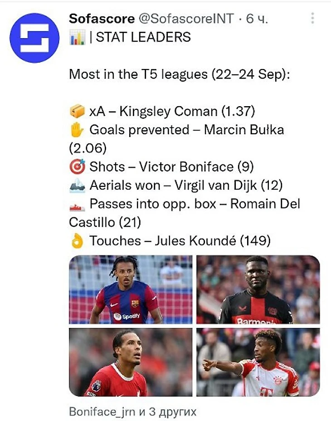Screen dimensions: 331x421
Task: Open the "Boniface_jrn и 3 других" tagged link
Action: click(x=132, y=412)
